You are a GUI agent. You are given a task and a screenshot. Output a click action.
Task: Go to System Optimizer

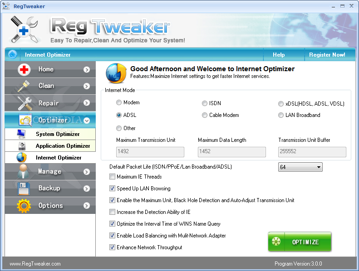click(50, 134)
